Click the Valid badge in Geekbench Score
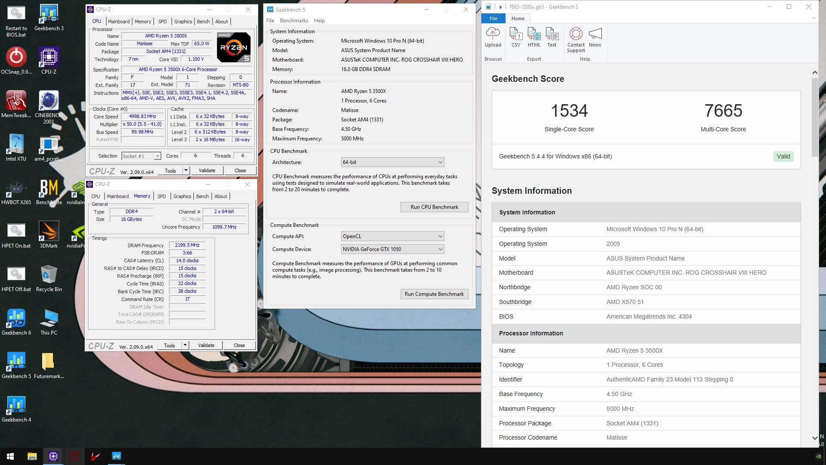 [783, 156]
